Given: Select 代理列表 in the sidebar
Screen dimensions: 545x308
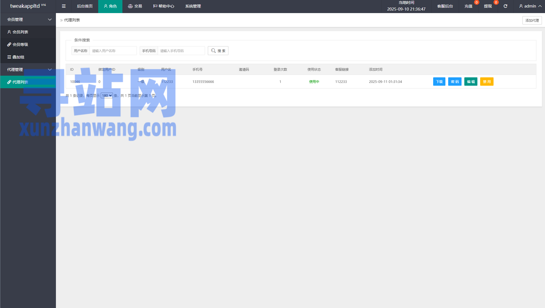Looking at the screenshot, I should (x=20, y=82).
